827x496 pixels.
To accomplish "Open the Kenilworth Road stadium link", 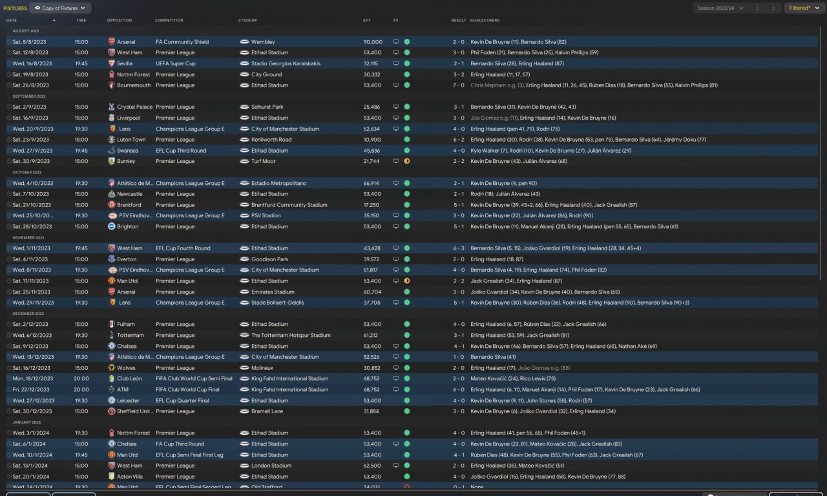I will point(271,140).
